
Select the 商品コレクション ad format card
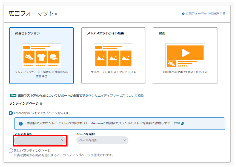coord(41,56)
